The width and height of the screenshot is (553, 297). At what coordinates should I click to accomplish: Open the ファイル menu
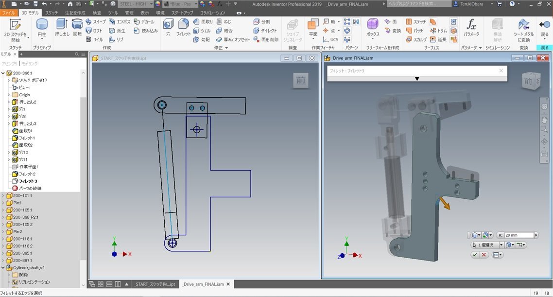[8, 13]
